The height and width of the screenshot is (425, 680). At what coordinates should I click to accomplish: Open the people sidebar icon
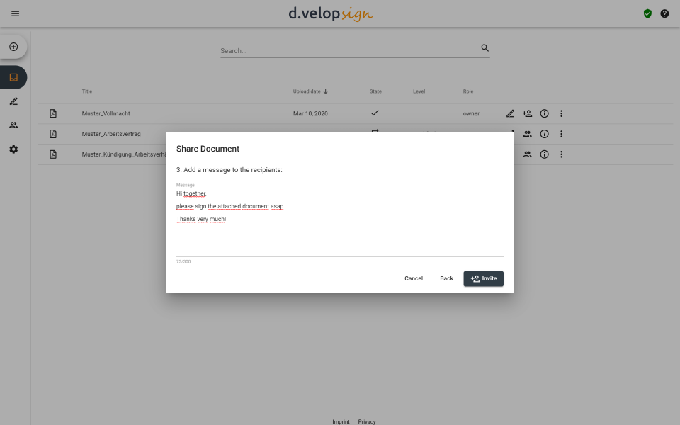pyautogui.click(x=13, y=125)
